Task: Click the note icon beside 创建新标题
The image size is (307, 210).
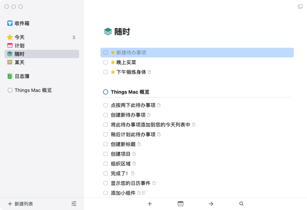Action: 139,144
